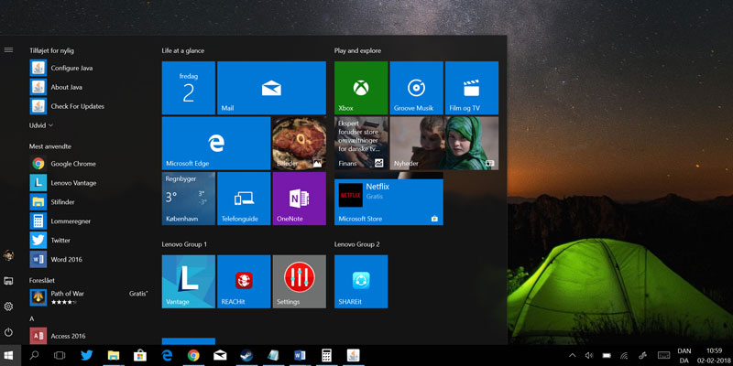The width and height of the screenshot is (733, 366).
Task: Open the Java icon on the taskbar
Action: click(x=353, y=356)
